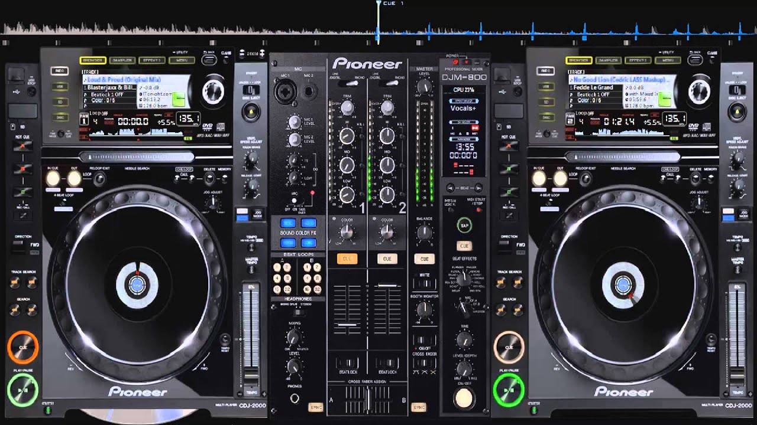Click the TAP button
The height and width of the screenshot is (425, 757).
point(464,225)
